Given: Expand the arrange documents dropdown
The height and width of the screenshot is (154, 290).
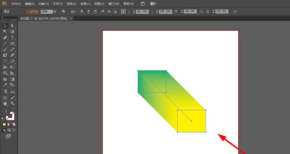Looking at the screenshot, I should 154,4.
